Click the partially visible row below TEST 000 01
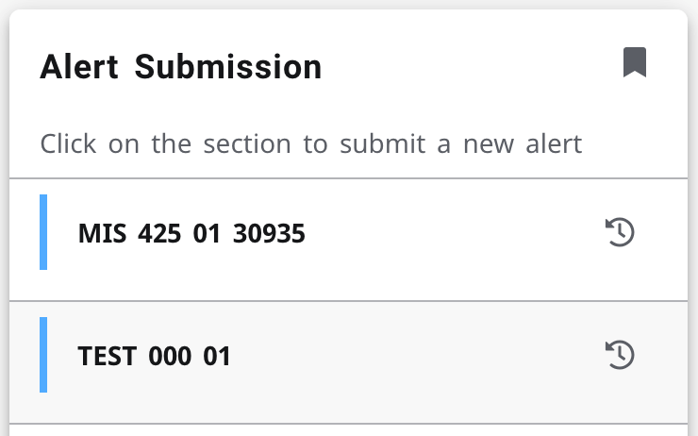 [349, 430]
